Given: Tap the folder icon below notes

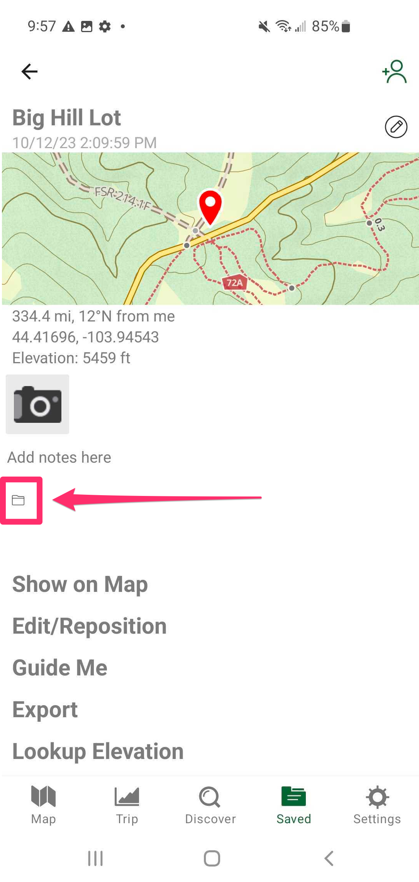Looking at the screenshot, I should point(18,500).
